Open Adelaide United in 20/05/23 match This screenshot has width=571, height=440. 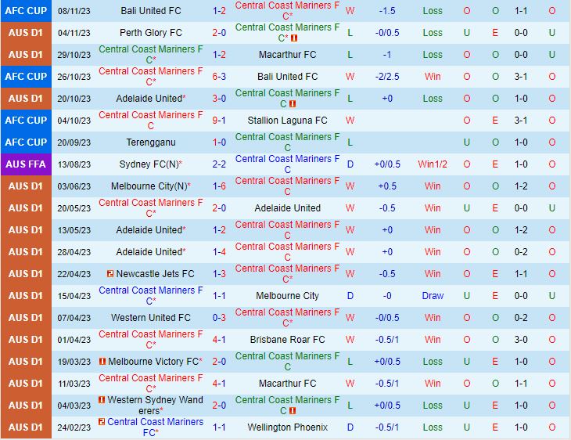click(287, 208)
